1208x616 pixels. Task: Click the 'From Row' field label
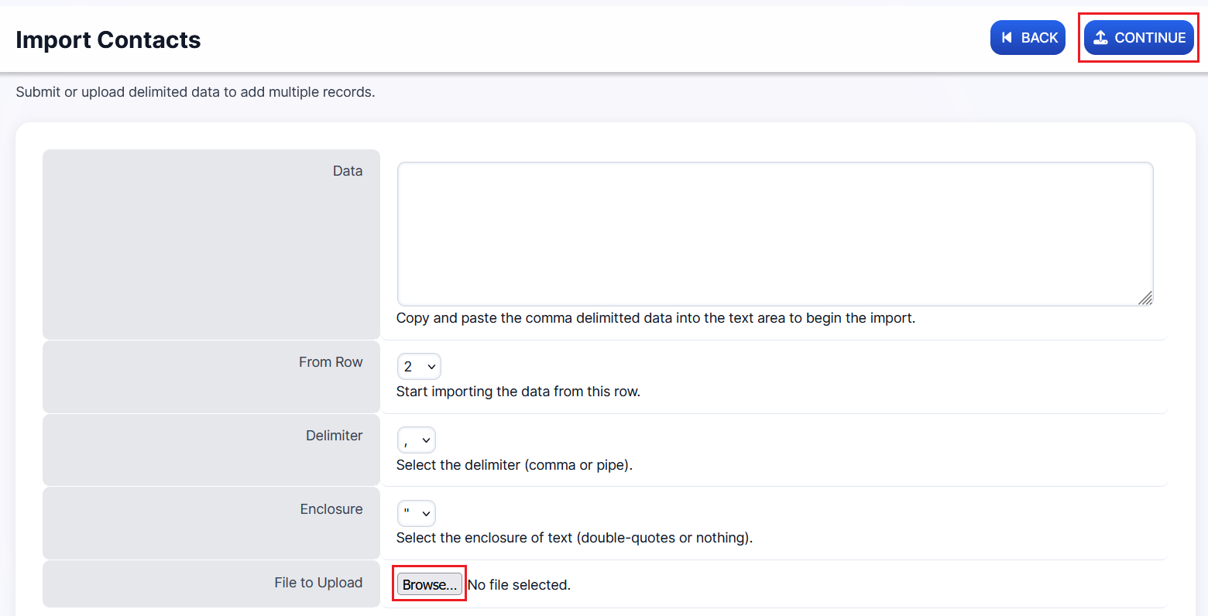[331, 362]
